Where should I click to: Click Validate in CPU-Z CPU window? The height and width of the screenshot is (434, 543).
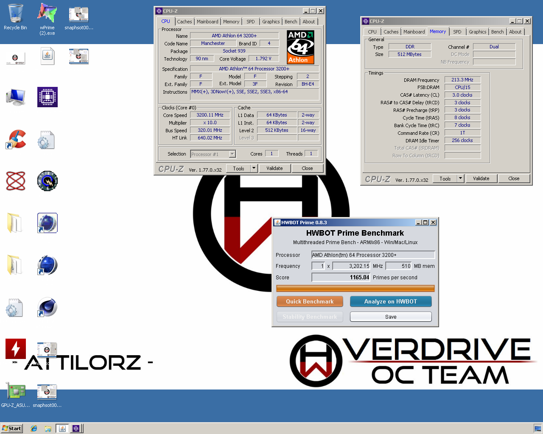coord(274,168)
